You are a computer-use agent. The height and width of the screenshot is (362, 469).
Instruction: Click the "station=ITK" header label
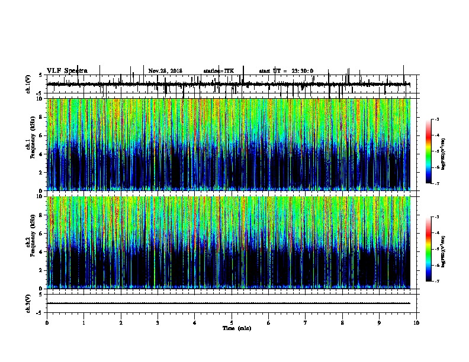[x=219, y=71]
